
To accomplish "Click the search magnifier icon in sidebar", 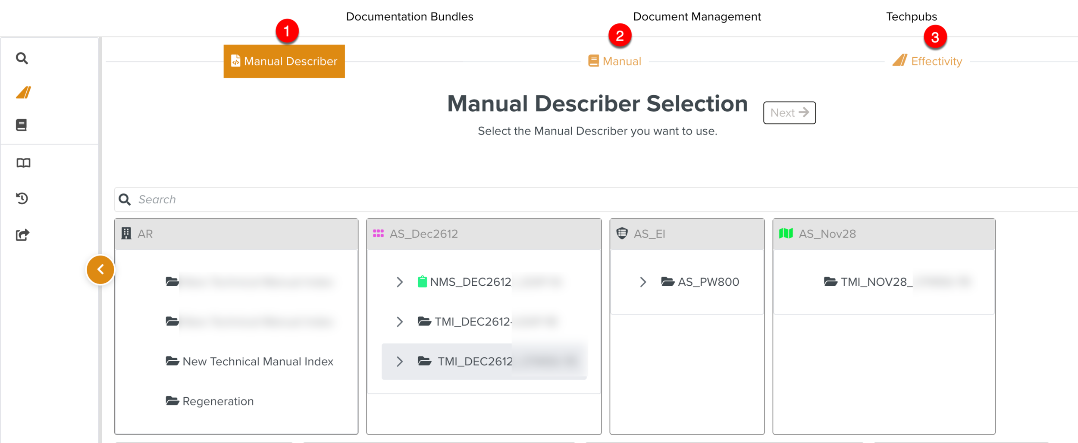I will point(22,58).
